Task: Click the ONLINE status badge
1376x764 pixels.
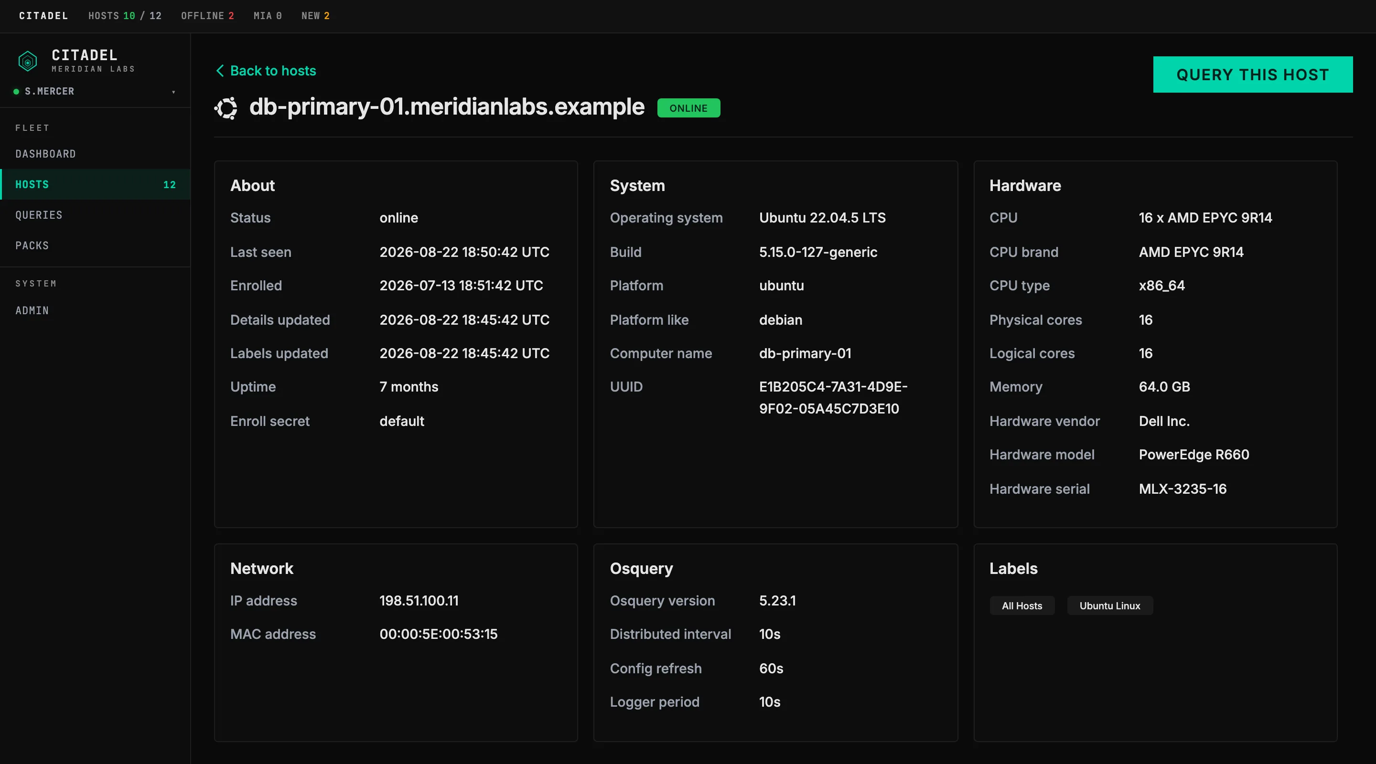Action: [688, 108]
